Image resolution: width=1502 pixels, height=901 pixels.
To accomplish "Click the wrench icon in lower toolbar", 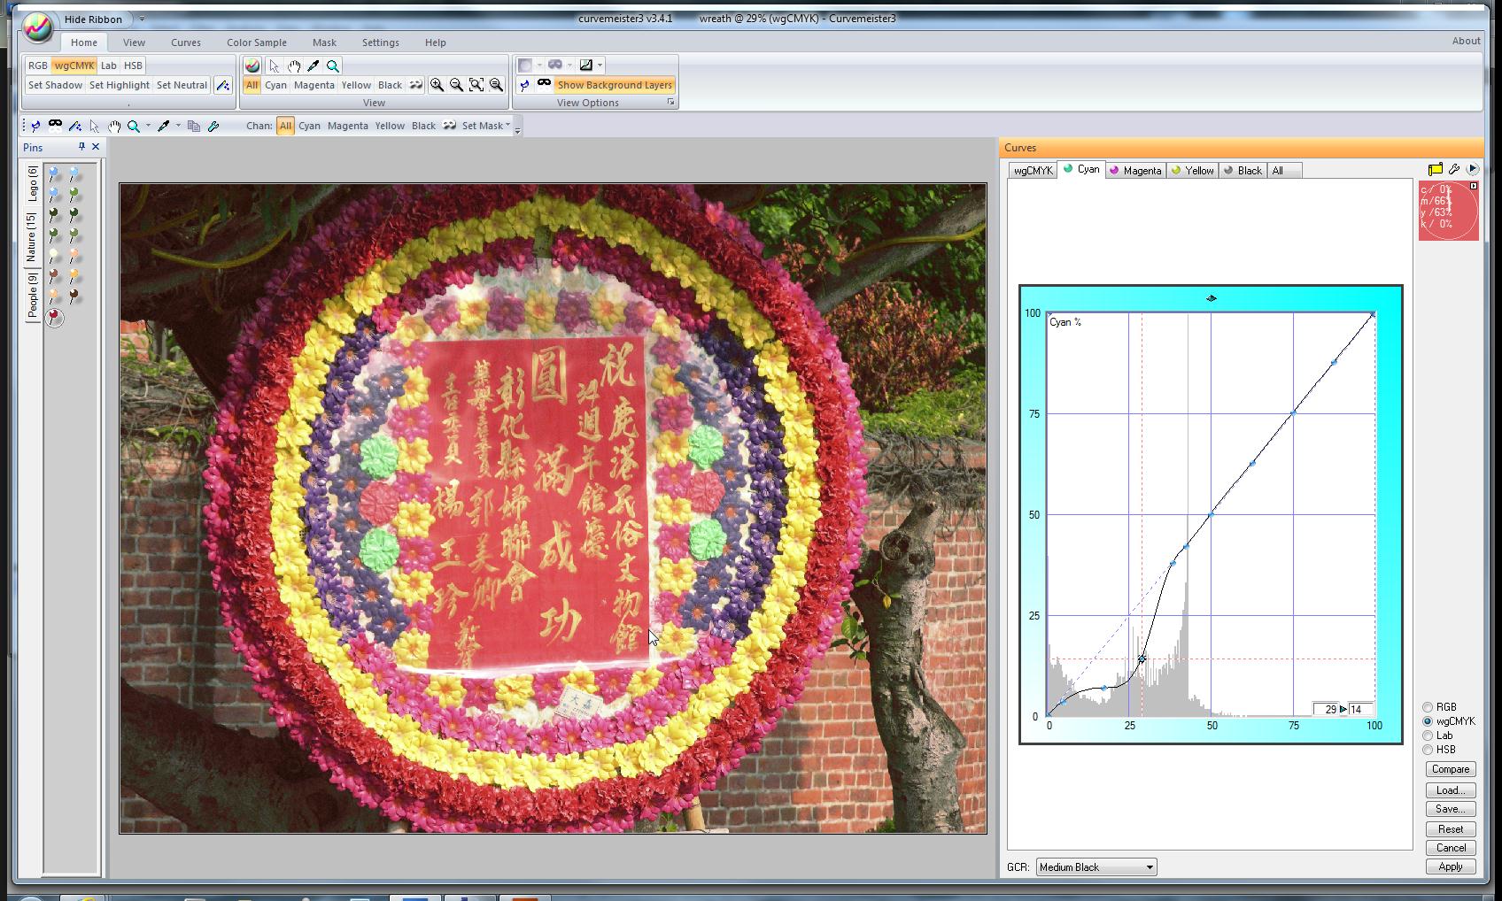I will (213, 126).
